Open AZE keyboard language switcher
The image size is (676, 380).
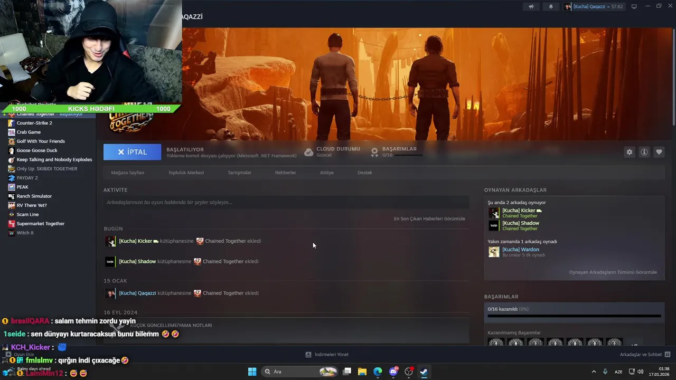tap(618, 372)
